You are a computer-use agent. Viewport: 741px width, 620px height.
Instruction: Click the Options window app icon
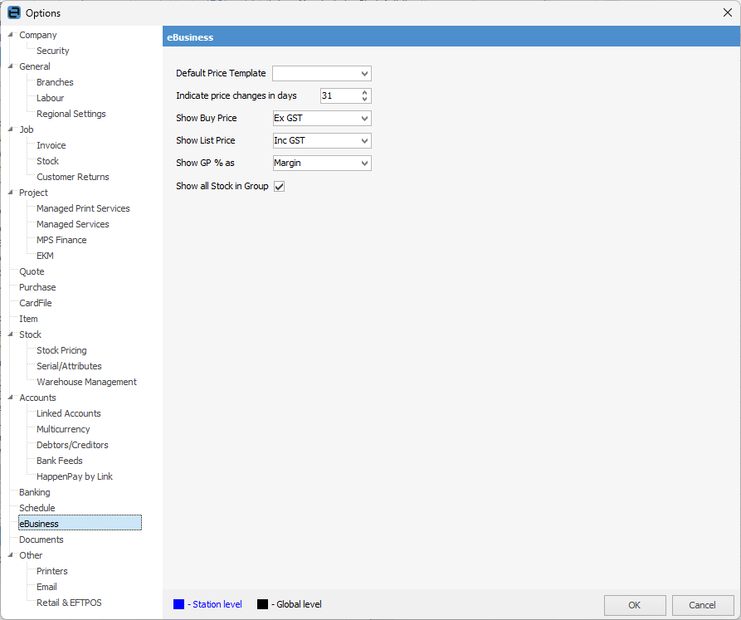[13, 12]
